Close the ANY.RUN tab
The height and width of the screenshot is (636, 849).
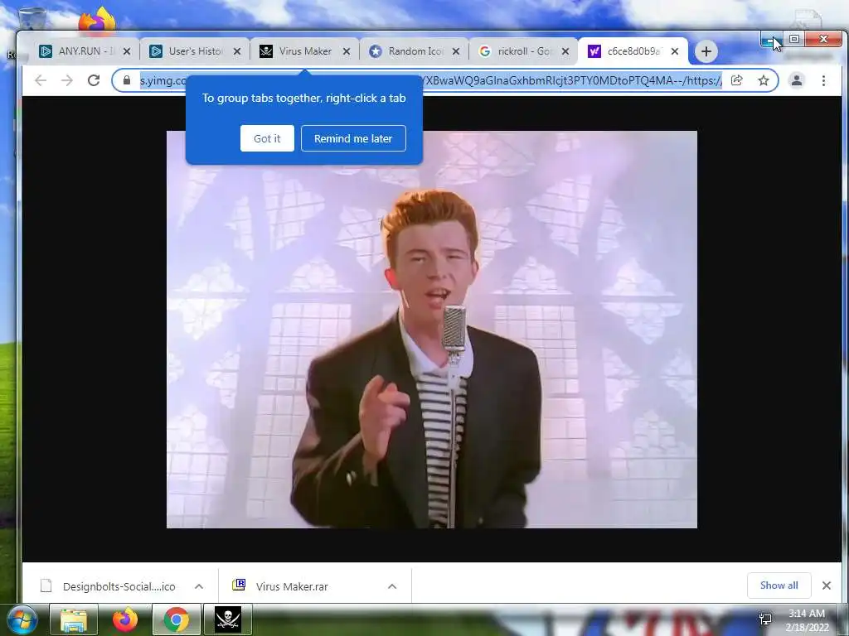127,51
